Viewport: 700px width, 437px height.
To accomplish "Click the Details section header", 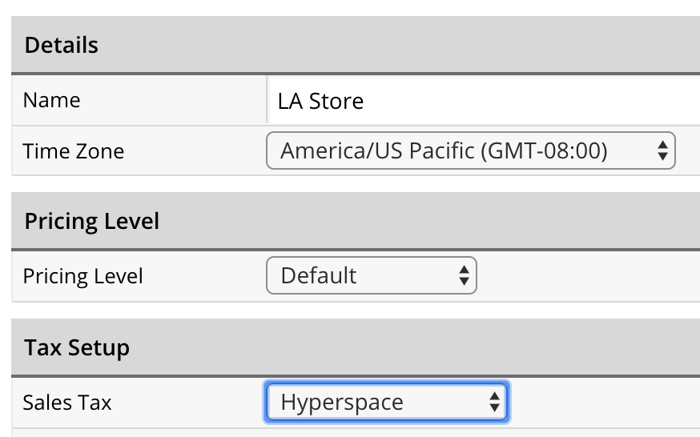I will (x=62, y=46).
